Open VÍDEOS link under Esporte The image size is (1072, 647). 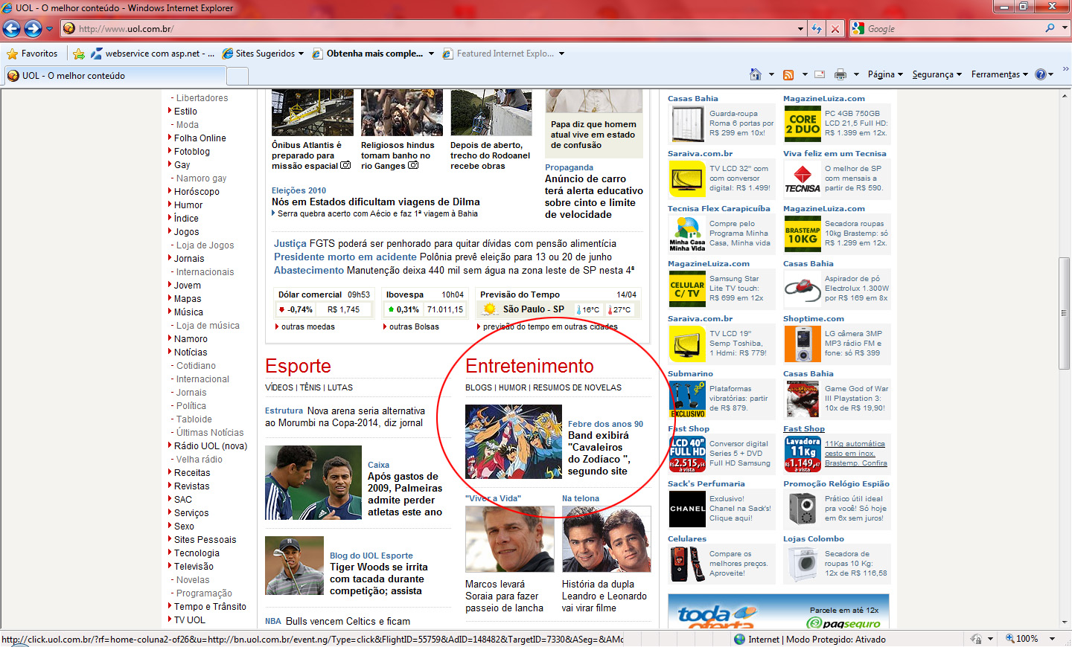point(279,387)
